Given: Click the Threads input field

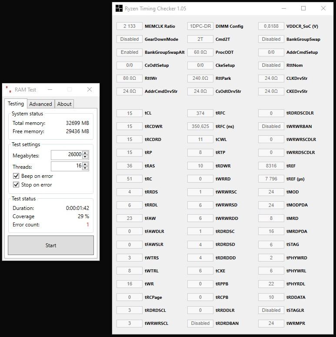Looking at the screenshot, I should coord(67,166).
